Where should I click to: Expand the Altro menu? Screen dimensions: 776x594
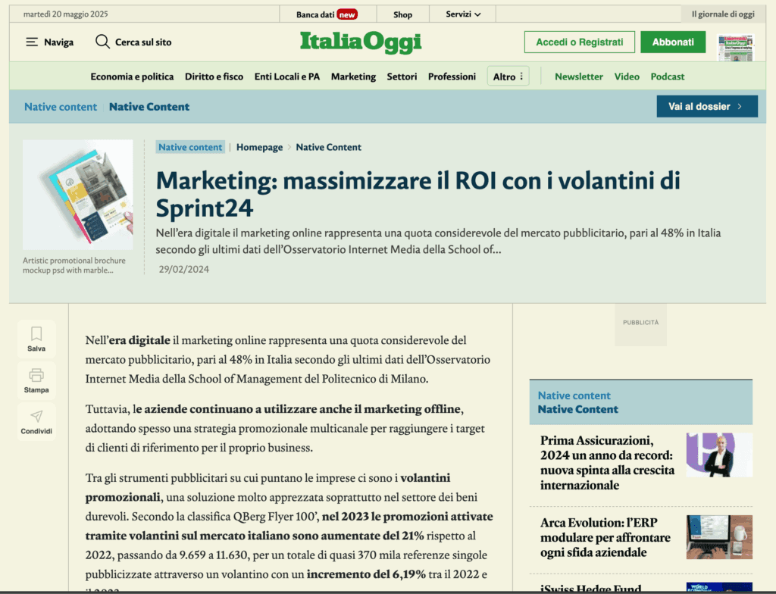click(508, 77)
